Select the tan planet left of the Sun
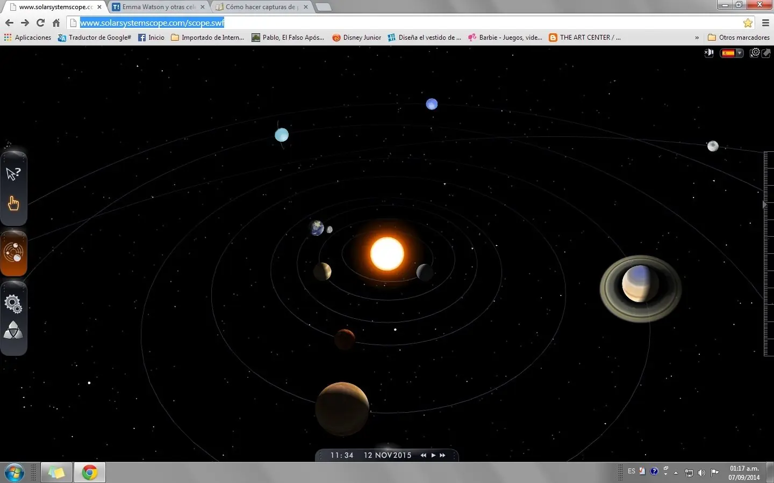774x483 pixels. [322, 271]
